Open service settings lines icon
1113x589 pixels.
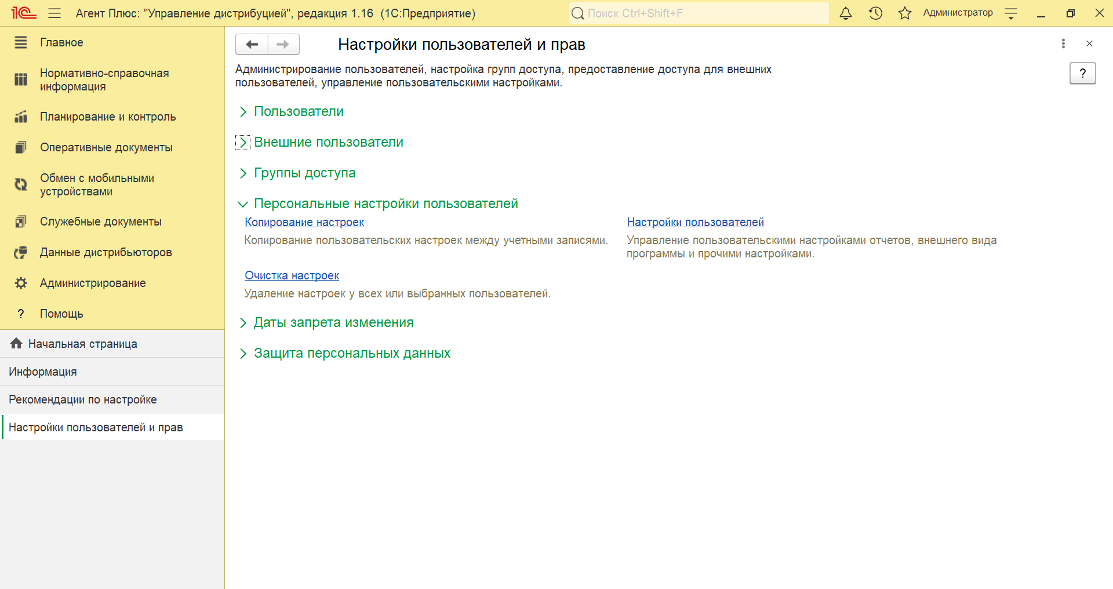coord(1011,13)
